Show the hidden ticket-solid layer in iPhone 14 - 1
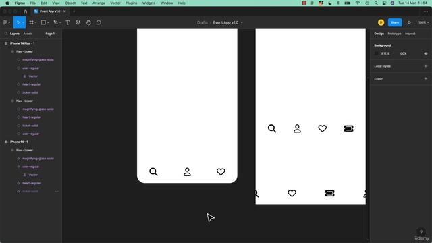This screenshot has height=243, width=432. 57,192
